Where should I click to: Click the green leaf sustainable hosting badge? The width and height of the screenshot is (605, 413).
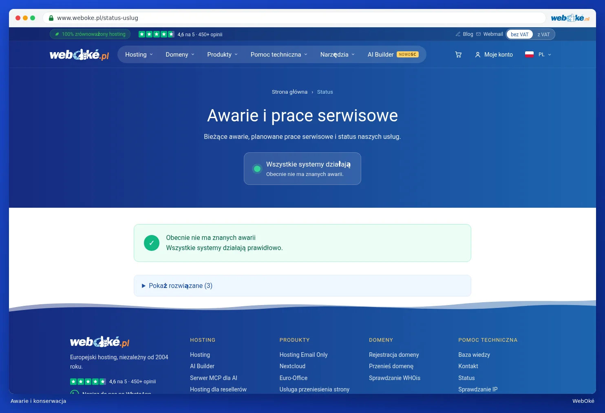[90, 34]
